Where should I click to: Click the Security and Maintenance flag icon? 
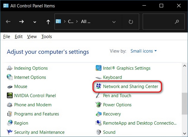pyautogui.click(x=10, y=132)
